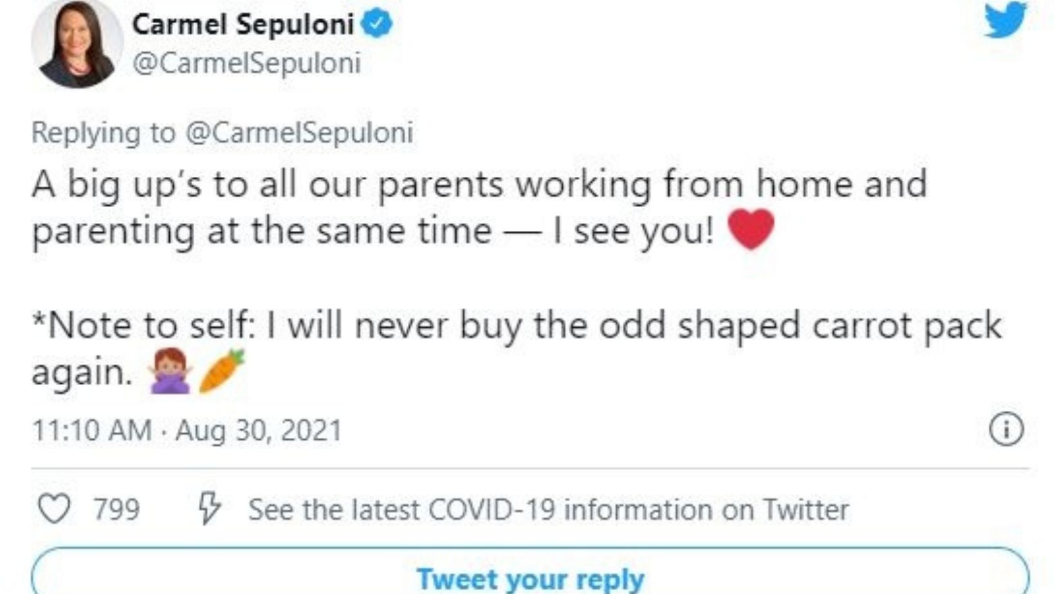Click the lightning bolt icon
Viewport: 1055px width, 594px height.
click(x=209, y=509)
